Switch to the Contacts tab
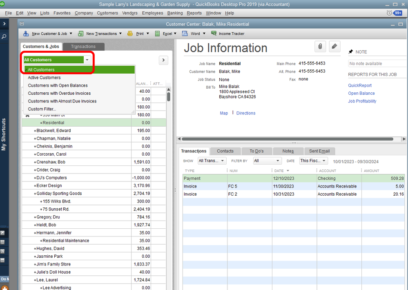 [x=225, y=151]
